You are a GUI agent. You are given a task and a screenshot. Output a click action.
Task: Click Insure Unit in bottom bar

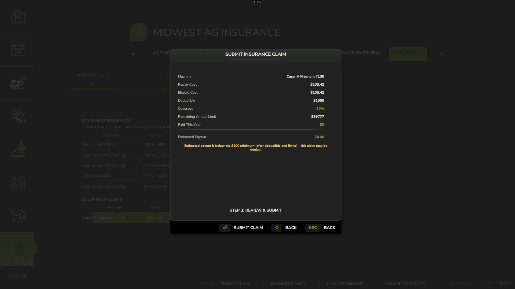point(460,284)
